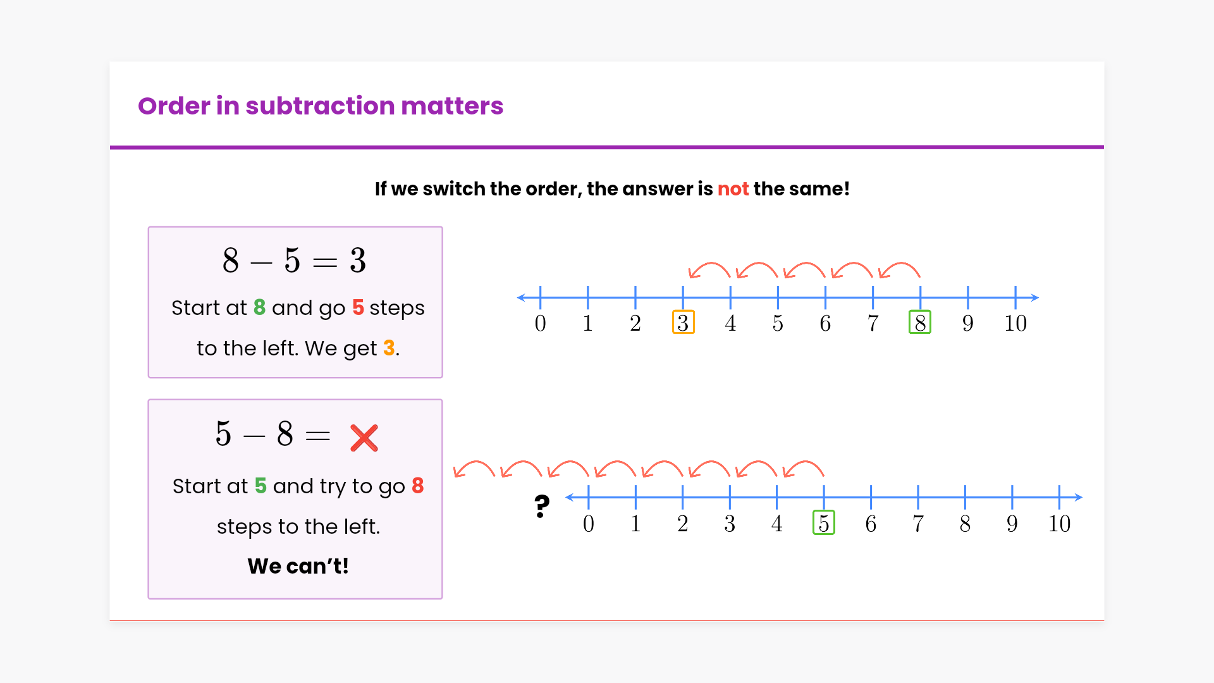Click the right arrowhead of the bottom number line

coord(1078,498)
